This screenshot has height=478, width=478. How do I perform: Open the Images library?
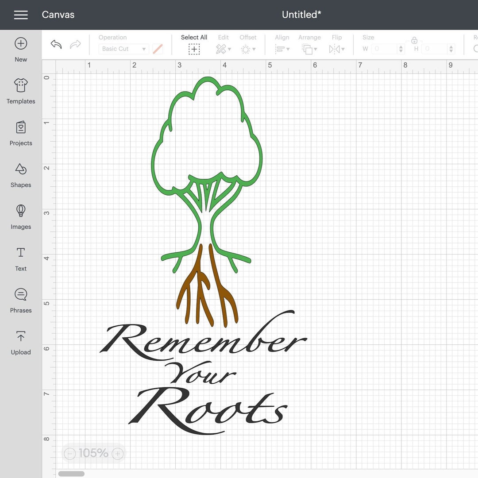click(x=21, y=217)
